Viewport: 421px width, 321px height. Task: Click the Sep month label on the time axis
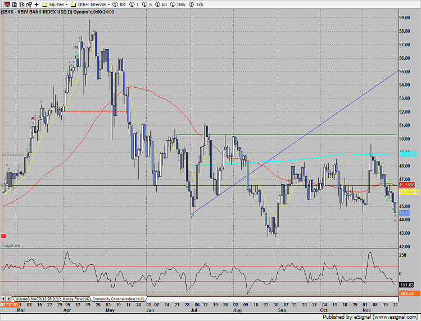[x=282, y=310]
